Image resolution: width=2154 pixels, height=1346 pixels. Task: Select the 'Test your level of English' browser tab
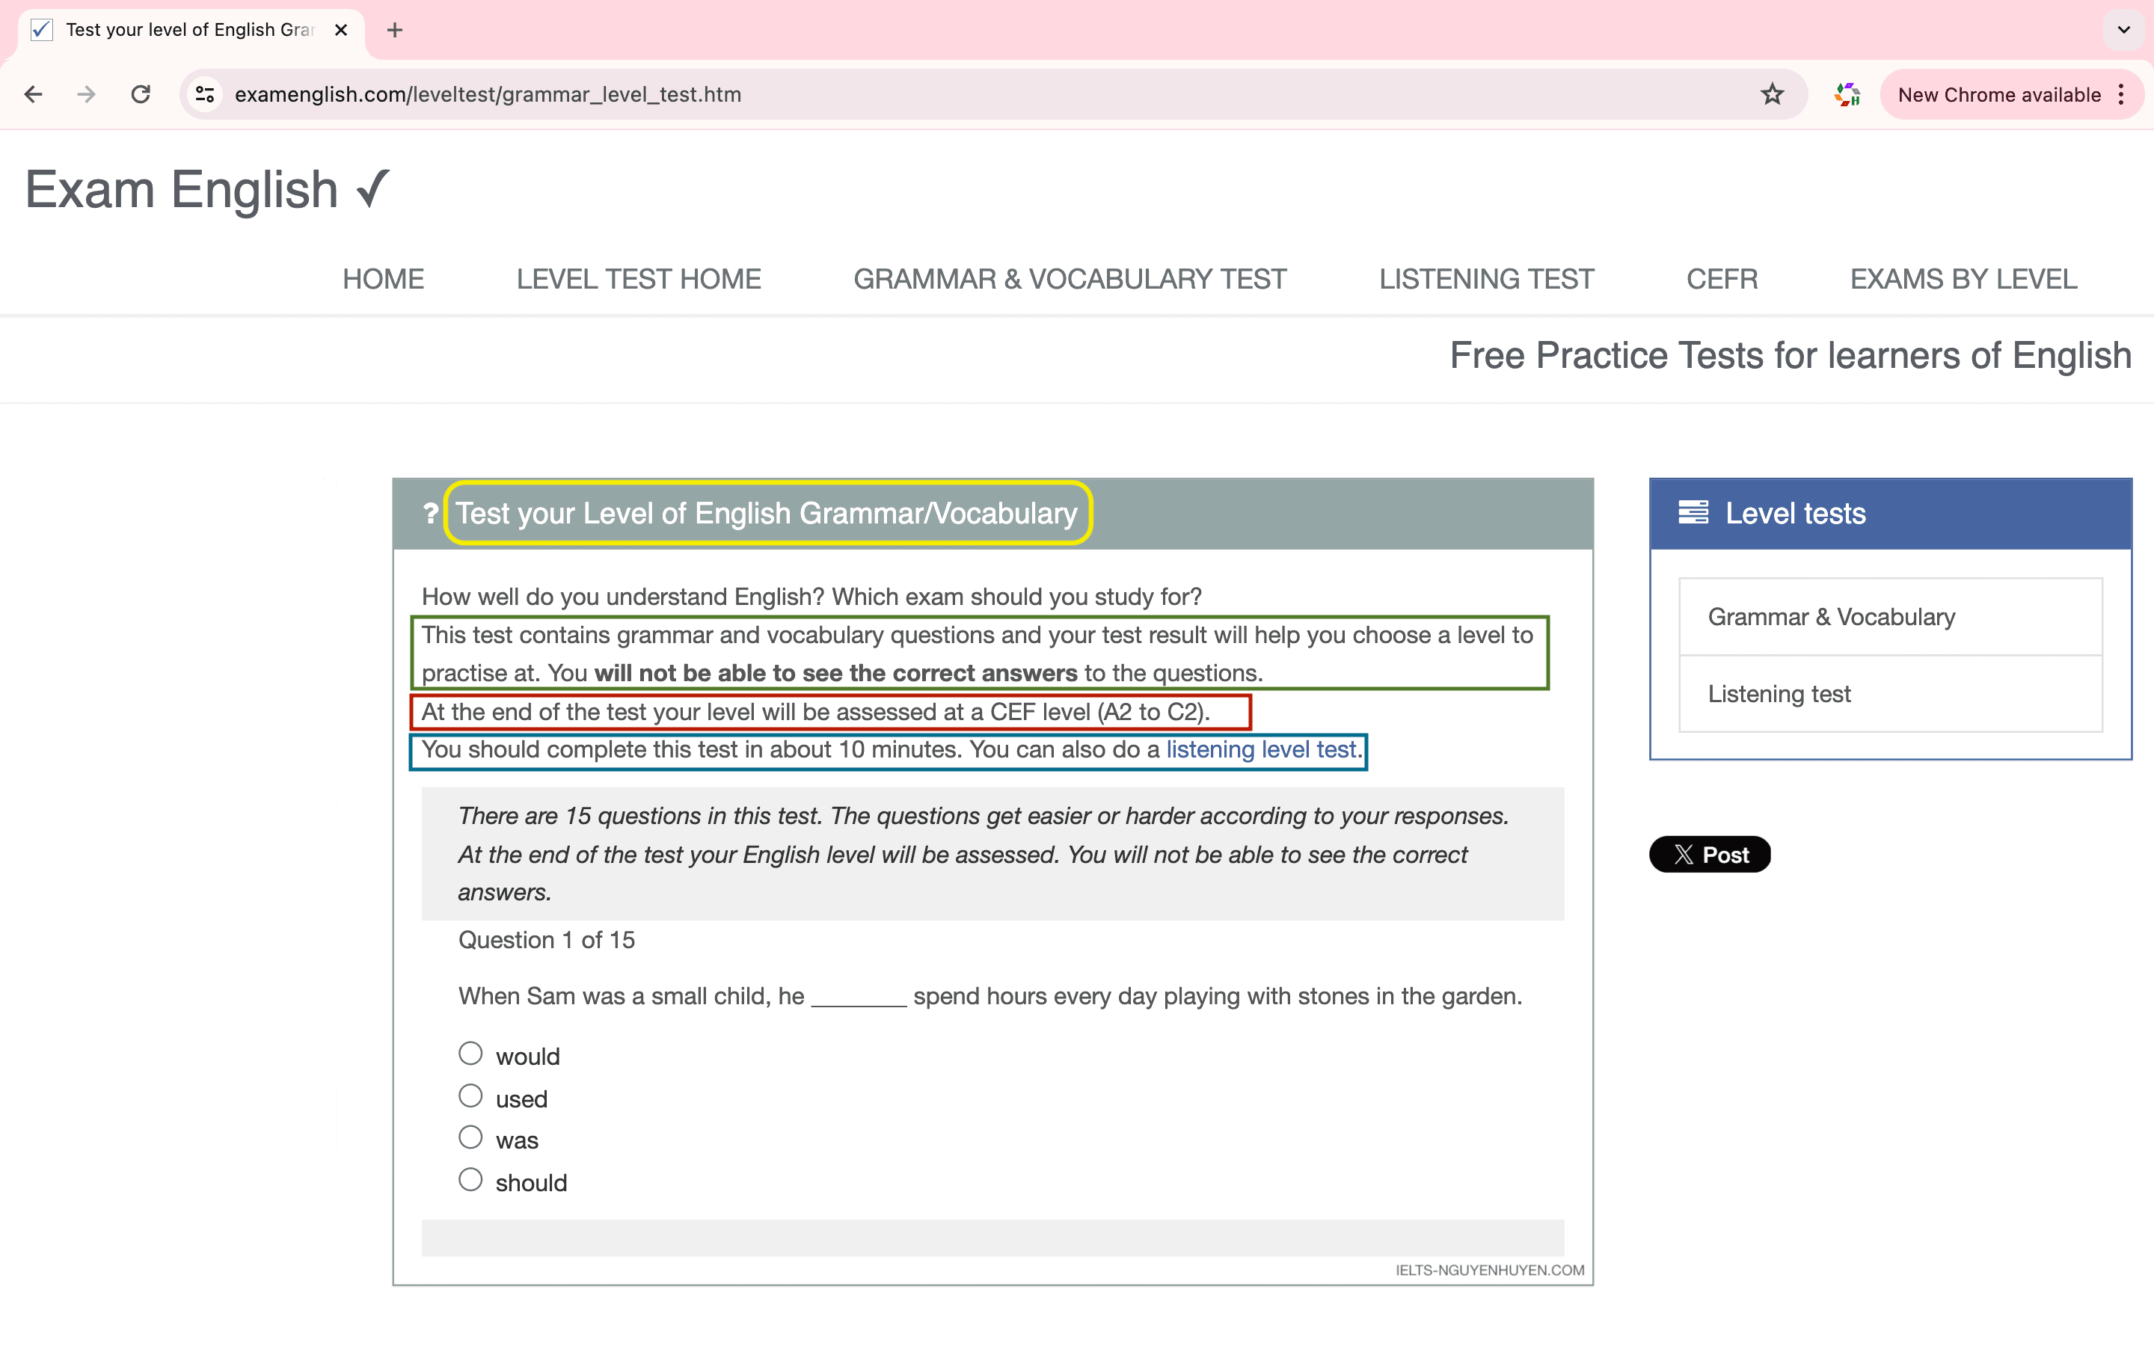pos(191,30)
